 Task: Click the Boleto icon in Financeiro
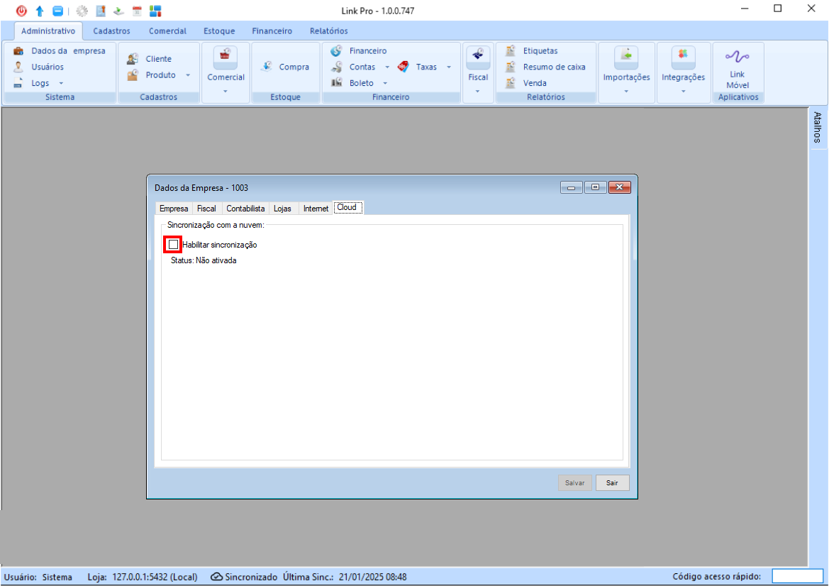[337, 83]
